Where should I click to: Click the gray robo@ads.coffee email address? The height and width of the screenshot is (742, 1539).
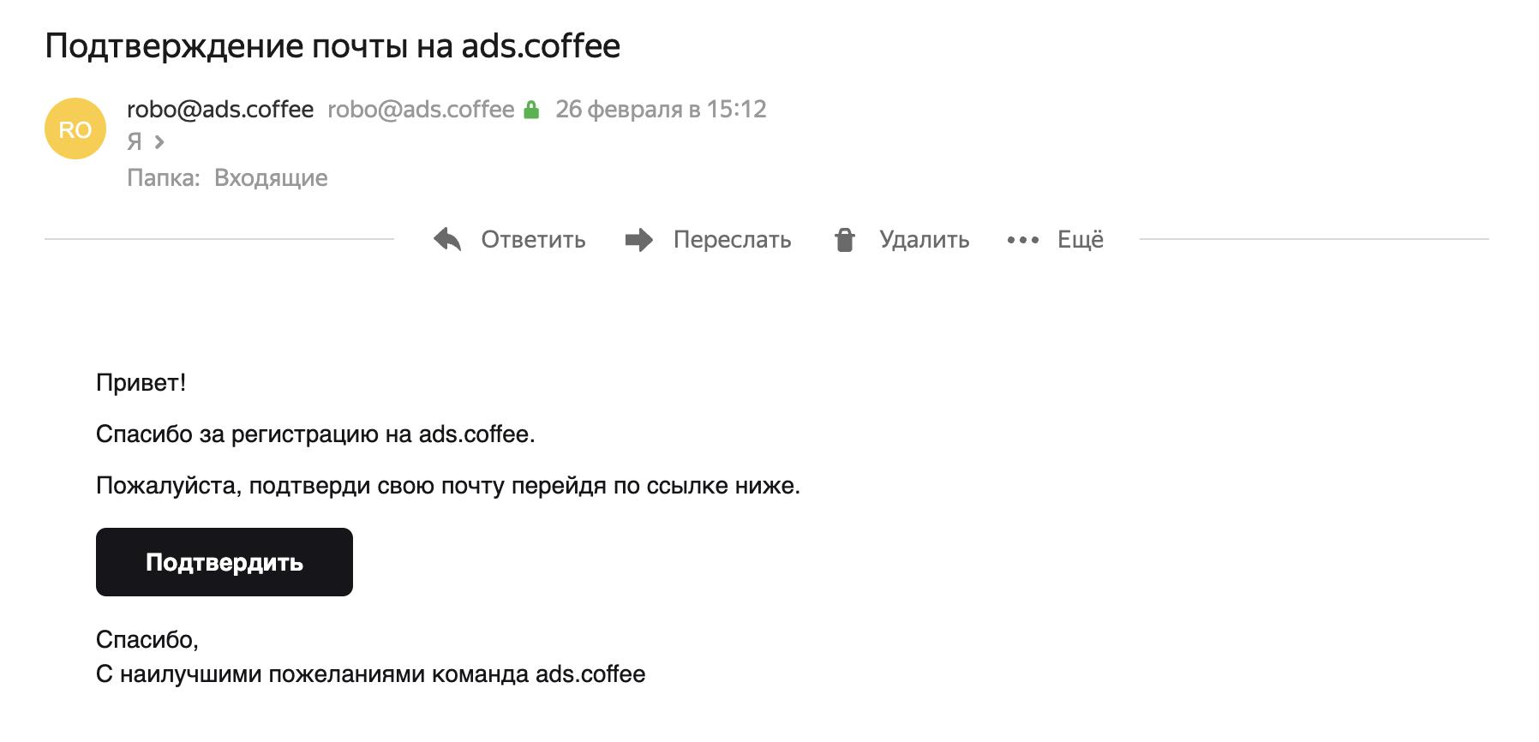pyautogui.click(x=421, y=110)
